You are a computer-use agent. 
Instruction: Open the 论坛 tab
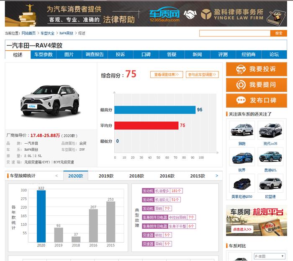click(274, 54)
